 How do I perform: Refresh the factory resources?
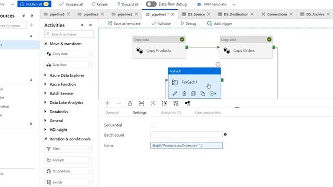tap(100, 4)
